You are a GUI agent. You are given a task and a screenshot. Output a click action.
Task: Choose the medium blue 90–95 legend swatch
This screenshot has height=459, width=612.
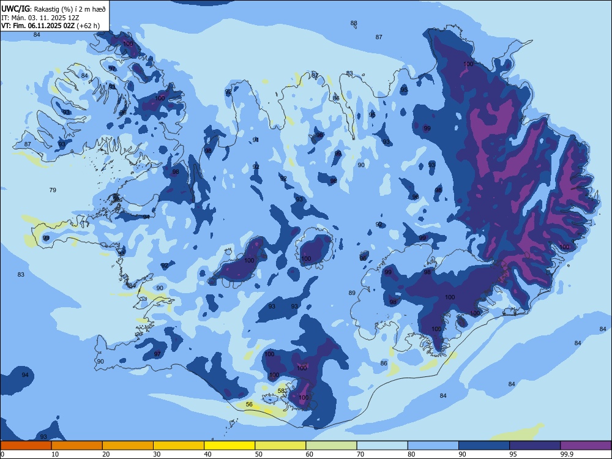(484, 446)
